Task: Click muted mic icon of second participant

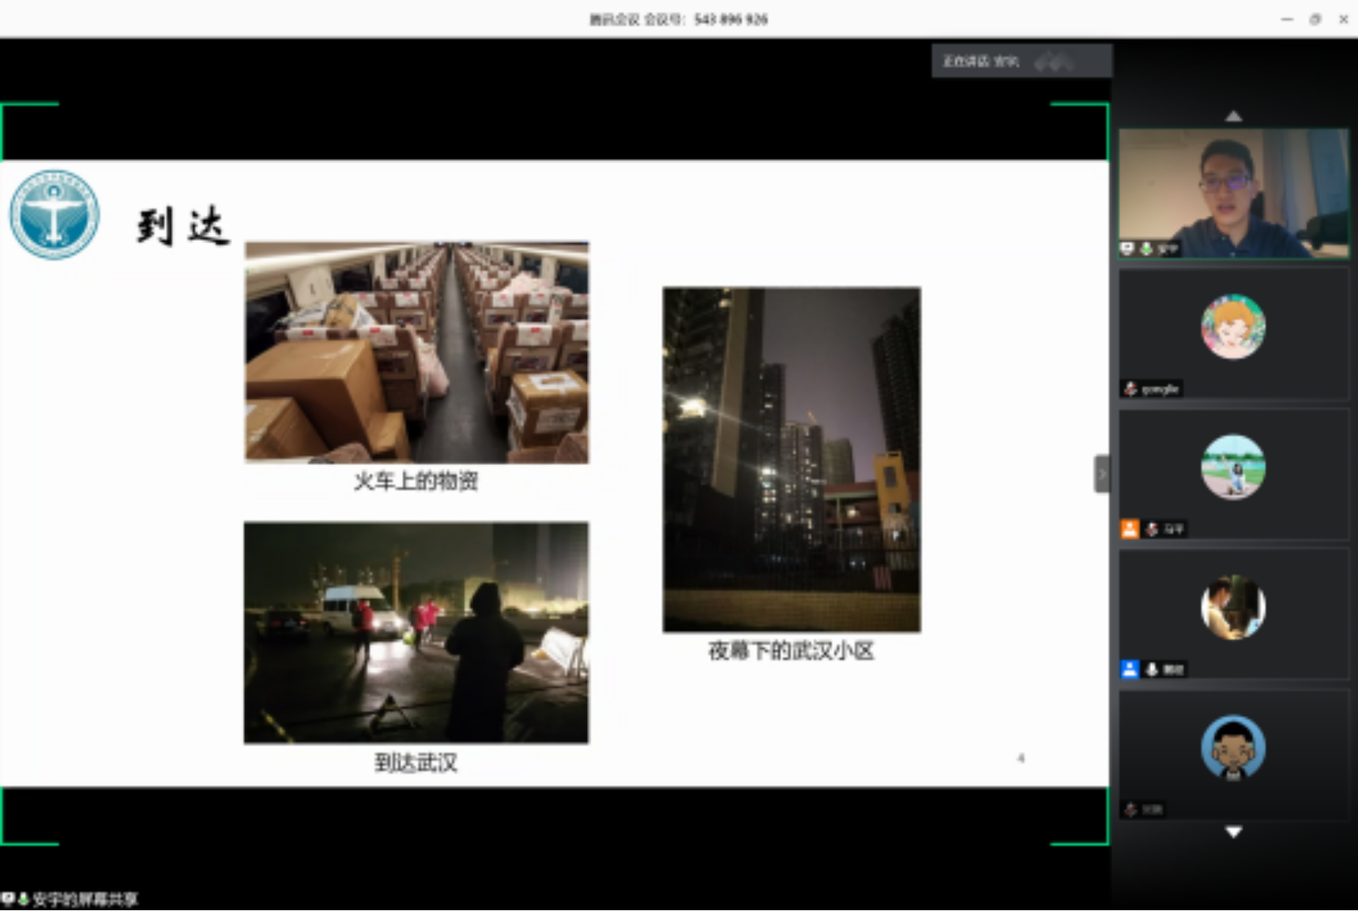Action: pos(1130,388)
